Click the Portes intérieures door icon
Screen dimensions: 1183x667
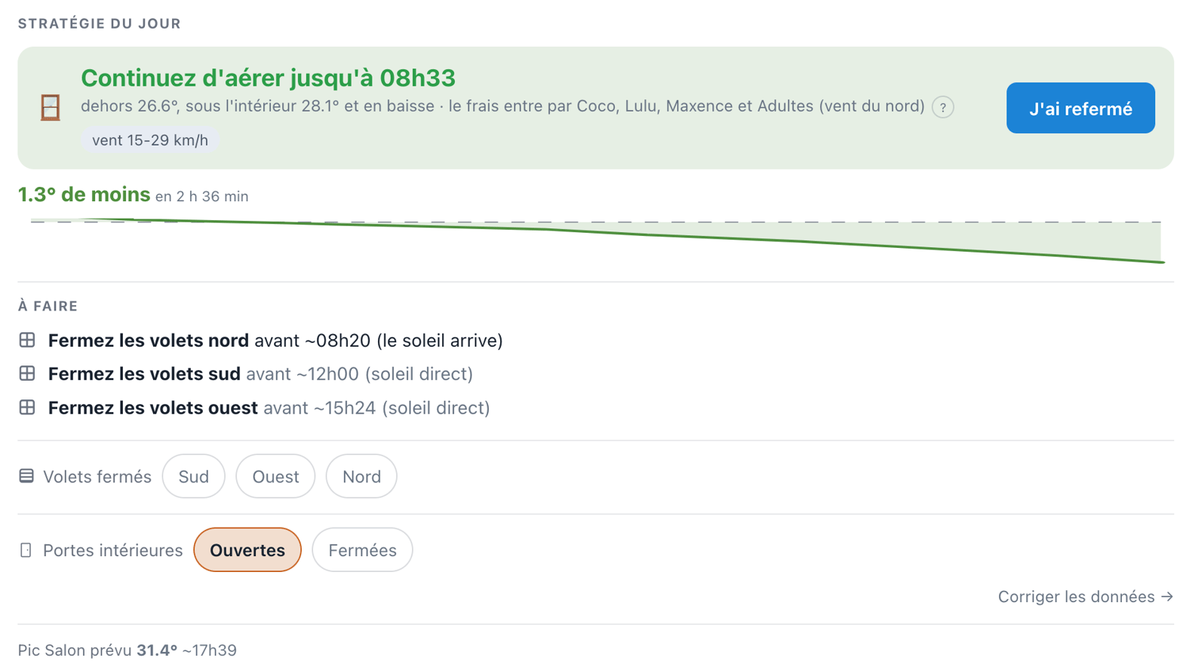coord(26,550)
